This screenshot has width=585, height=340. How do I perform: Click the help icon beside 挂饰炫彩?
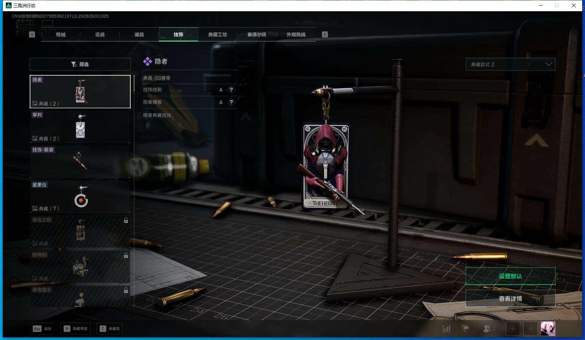point(231,90)
